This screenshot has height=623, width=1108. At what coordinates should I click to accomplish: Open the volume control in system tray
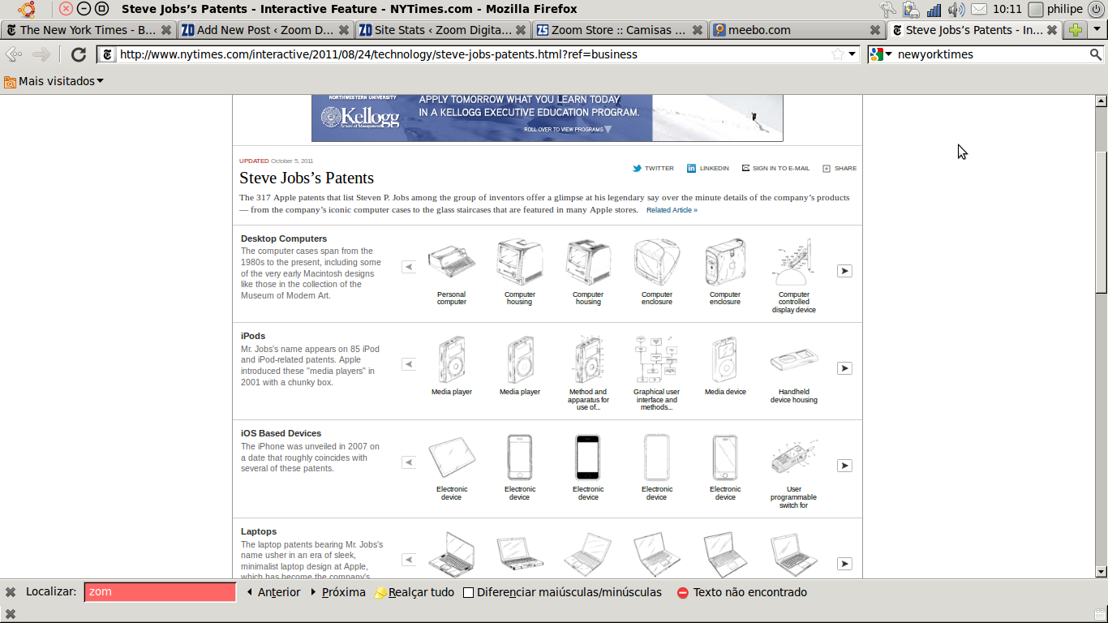tap(957, 10)
